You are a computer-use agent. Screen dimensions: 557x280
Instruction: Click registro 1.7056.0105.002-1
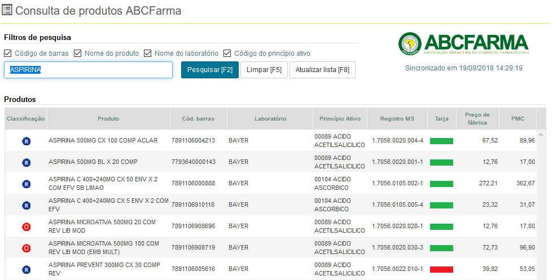397,183
